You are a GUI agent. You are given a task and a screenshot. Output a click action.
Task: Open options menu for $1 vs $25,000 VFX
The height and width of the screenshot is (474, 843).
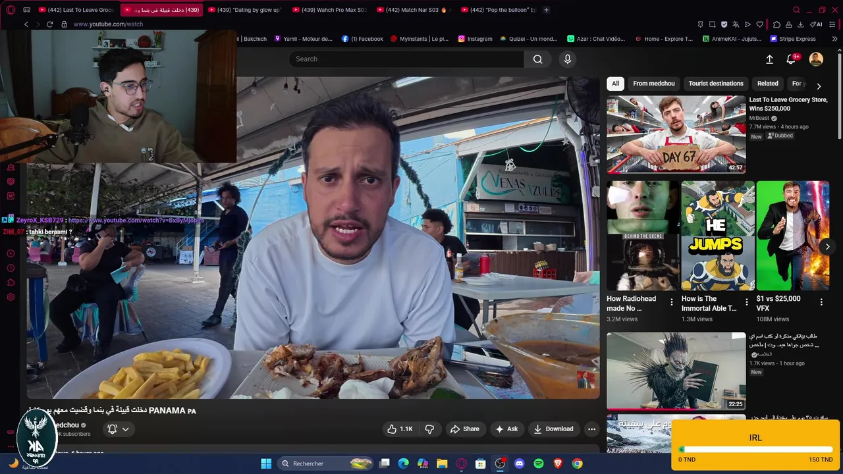point(821,302)
